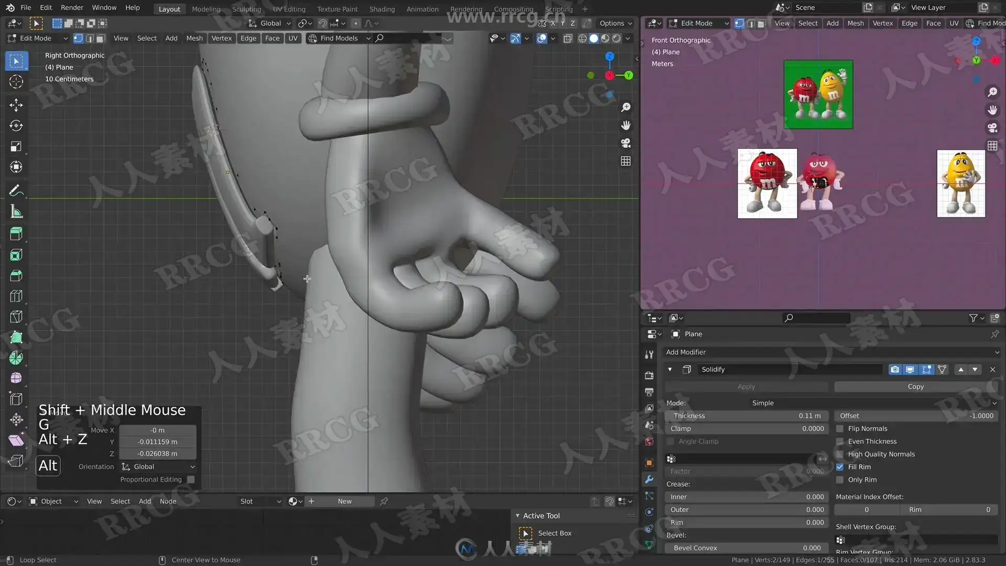This screenshot has height=566, width=1006.
Task: Enable Proportional Editing checkbox
Action: [191, 480]
